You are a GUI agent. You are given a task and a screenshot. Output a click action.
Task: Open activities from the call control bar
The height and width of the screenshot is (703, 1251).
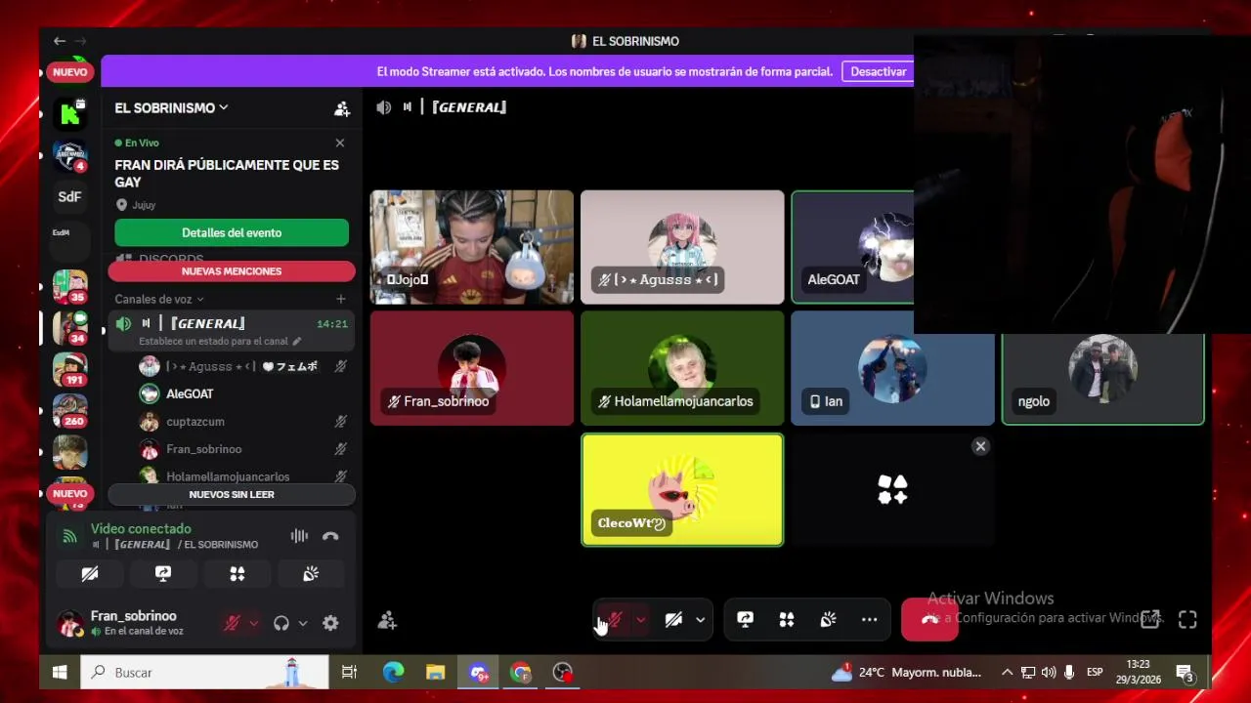[x=787, y=620]
